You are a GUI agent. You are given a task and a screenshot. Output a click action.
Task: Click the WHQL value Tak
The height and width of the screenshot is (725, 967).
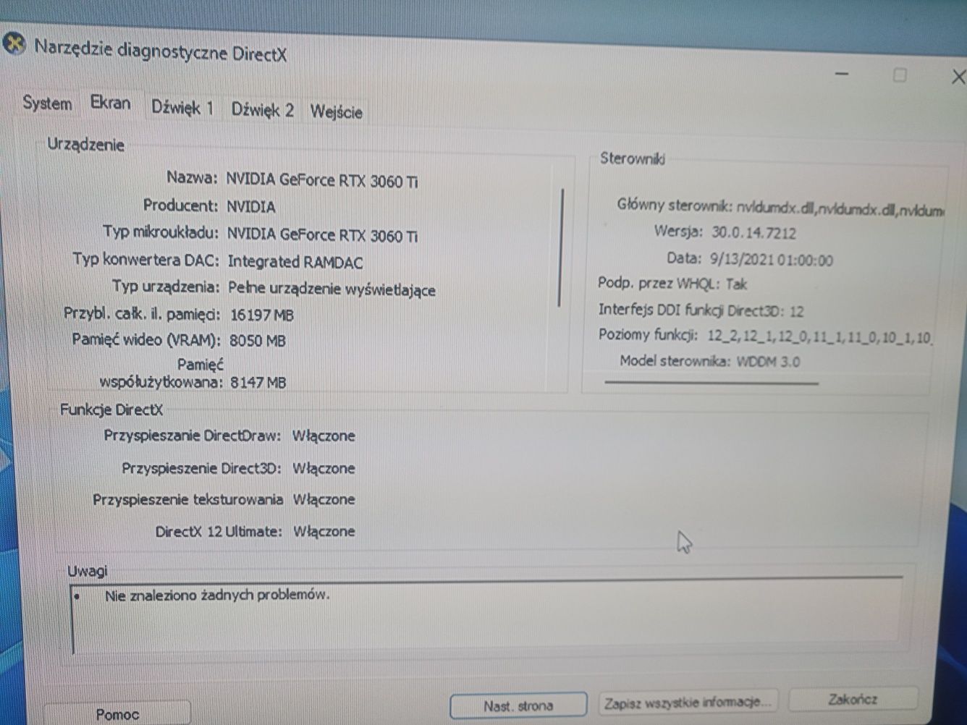737,284
